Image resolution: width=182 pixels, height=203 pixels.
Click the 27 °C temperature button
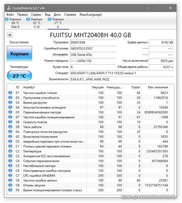coord(19,76)
